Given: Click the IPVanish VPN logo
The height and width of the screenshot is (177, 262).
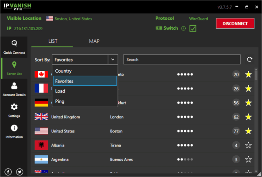Looking at the screenshot, I should 17,7.
